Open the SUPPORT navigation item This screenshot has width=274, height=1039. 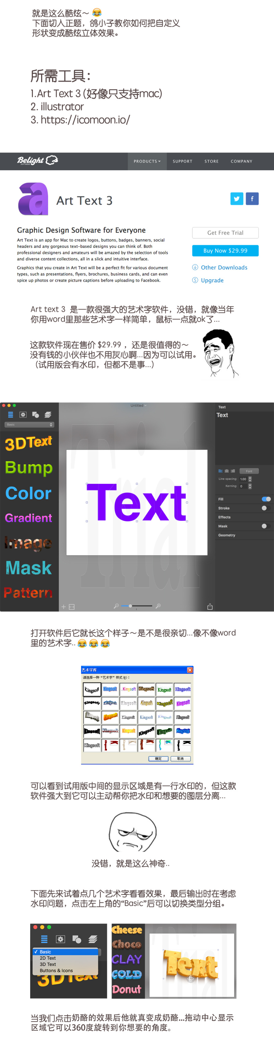pos(183,161)
